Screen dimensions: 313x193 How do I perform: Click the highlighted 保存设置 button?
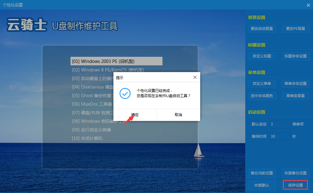295,185
